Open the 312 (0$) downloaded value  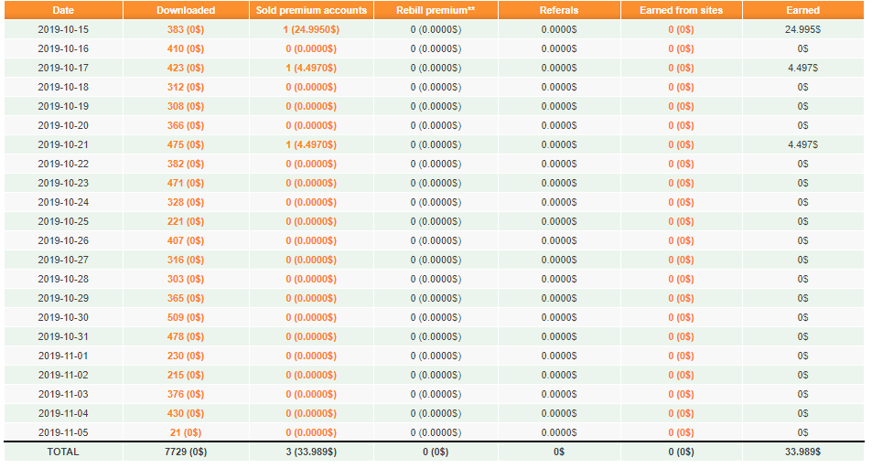186,87
